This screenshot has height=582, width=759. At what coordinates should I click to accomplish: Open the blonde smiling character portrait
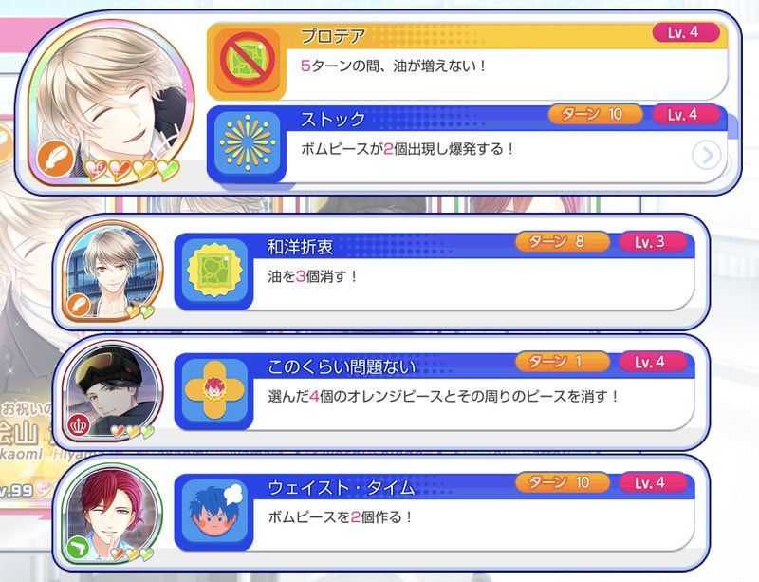point(111,103)
